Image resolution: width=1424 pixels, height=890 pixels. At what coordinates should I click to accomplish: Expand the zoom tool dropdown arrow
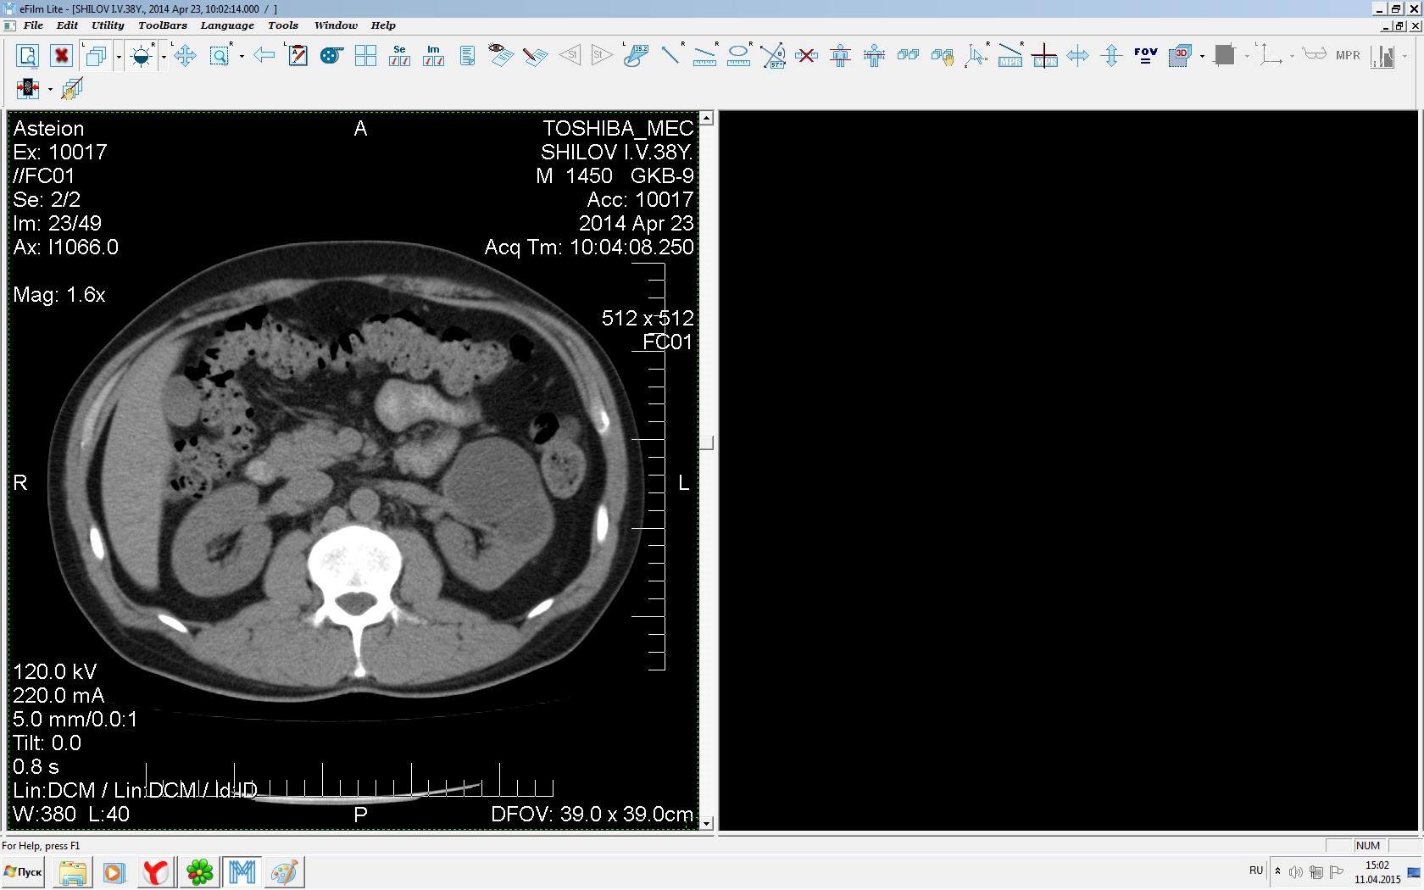(242, 57)
